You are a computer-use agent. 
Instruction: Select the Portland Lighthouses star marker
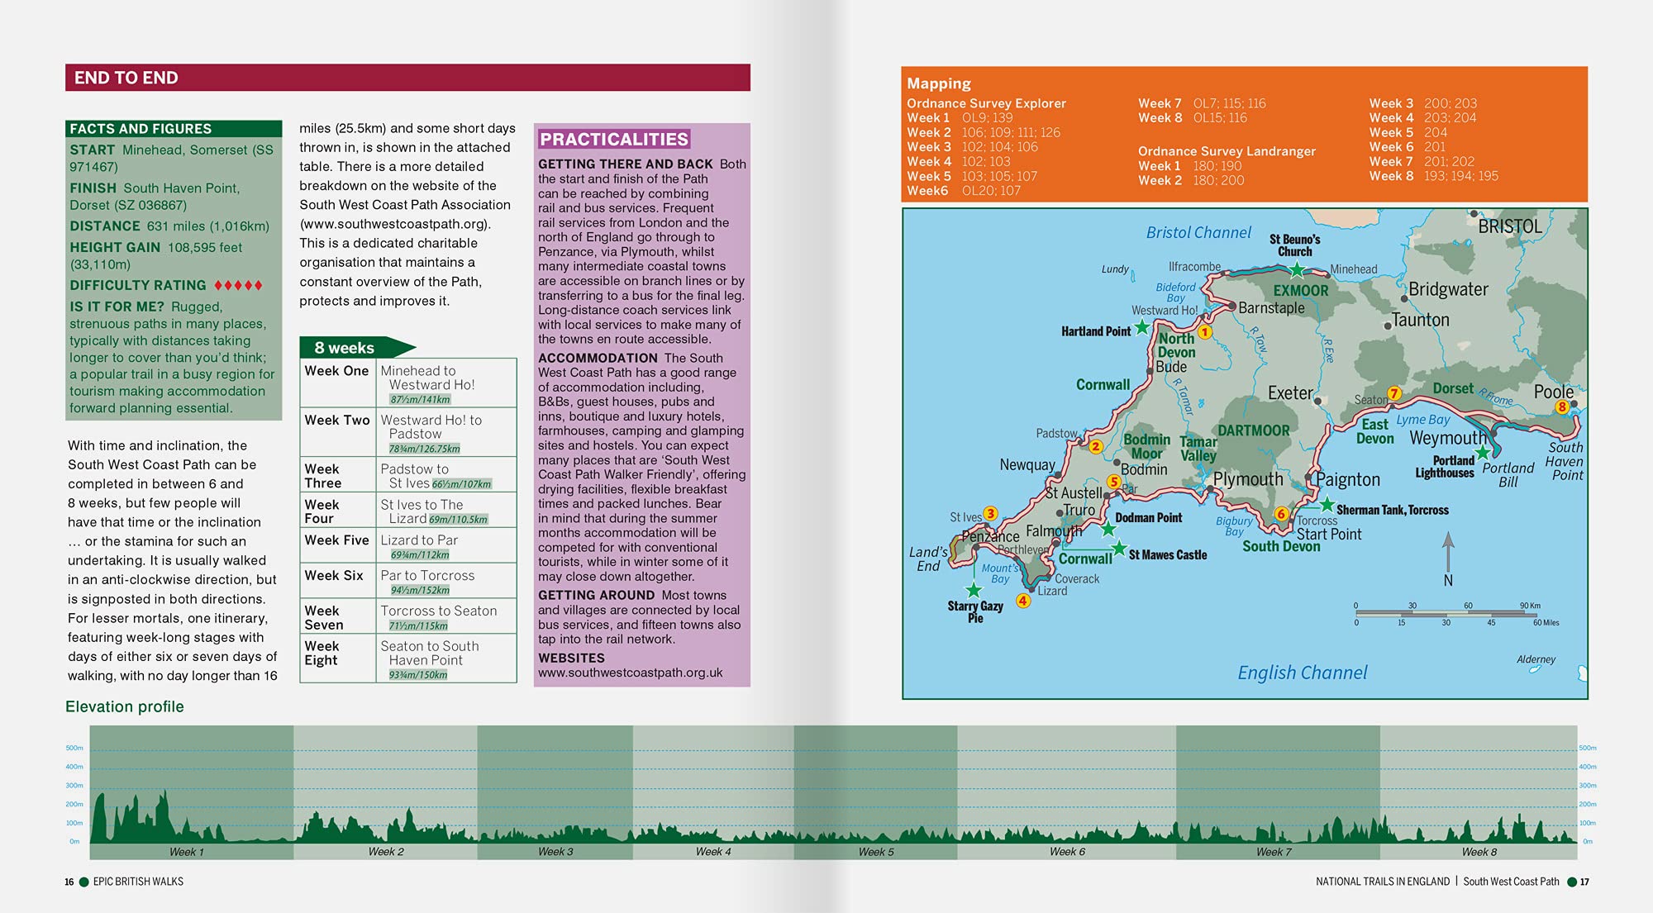click(1483, 453)
